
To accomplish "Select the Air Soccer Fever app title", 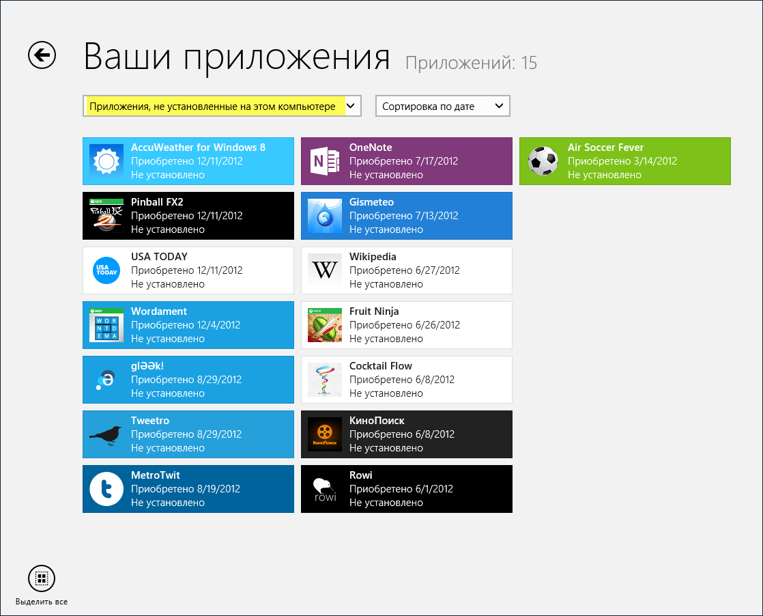I will tap(606, 148).
